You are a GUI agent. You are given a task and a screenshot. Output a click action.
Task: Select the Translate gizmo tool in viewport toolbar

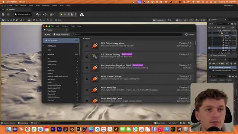11,20
